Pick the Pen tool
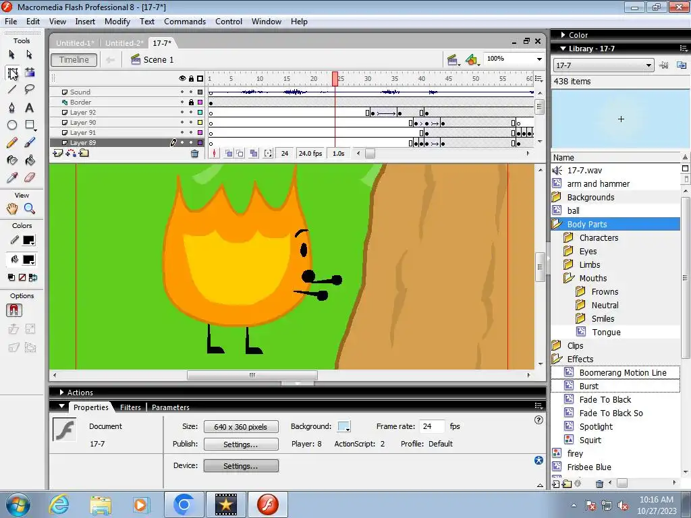The width and height of the screenshot is (691, 518). (x=12, y=107)
